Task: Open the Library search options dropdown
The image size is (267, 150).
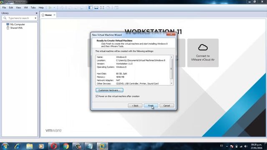Action: (x=35, y=18)
